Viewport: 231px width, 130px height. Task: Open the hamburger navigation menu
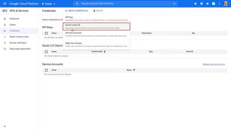click(x=5, y=4)
